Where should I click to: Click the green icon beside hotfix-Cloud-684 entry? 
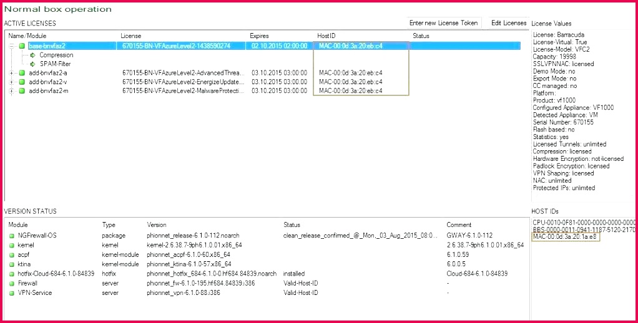(x=11, y=274)
